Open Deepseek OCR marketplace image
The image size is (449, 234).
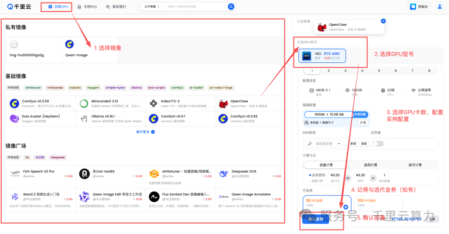pos(249,174)
